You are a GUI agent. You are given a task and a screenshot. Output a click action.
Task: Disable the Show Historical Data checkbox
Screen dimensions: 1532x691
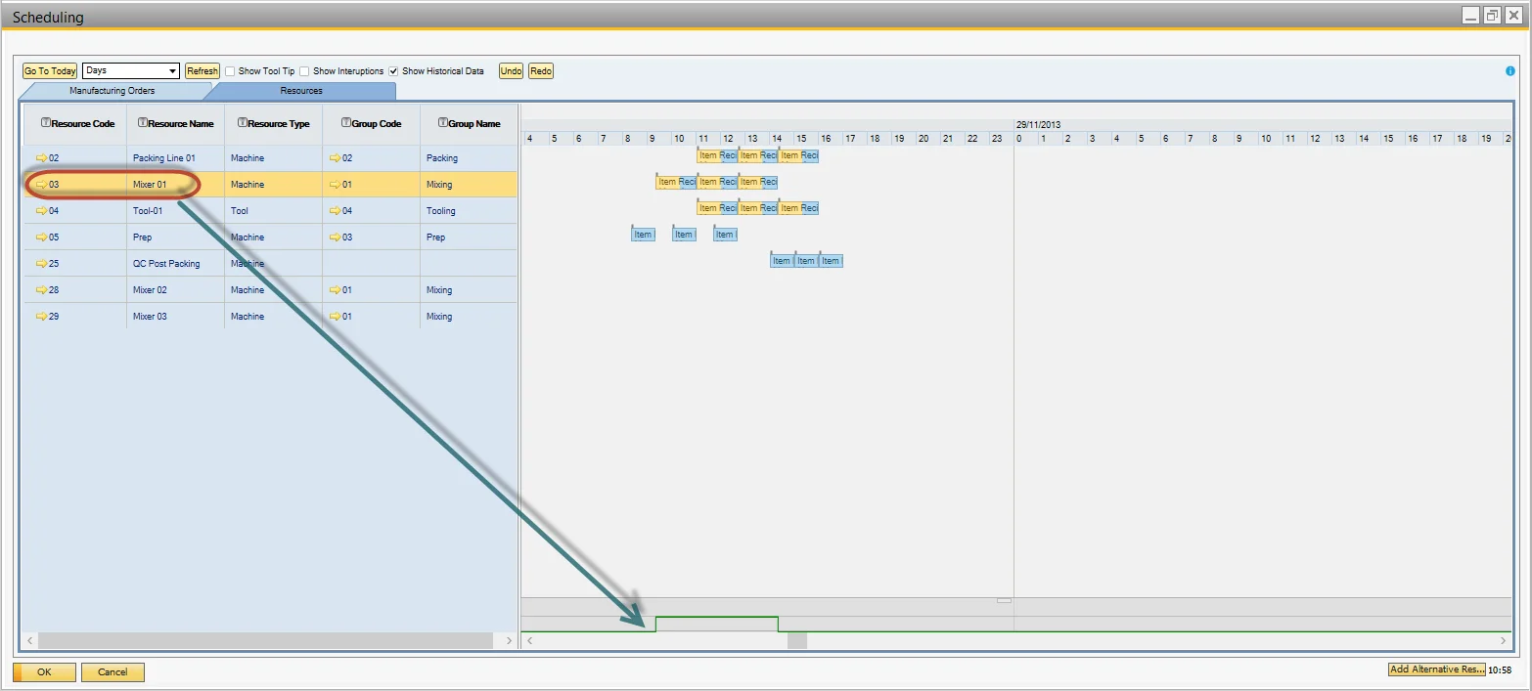click(392, 70)
